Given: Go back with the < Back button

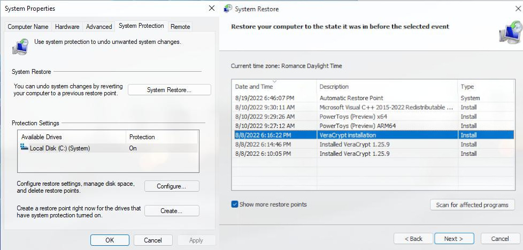Looking at the screenshot, I should [413, 239].
